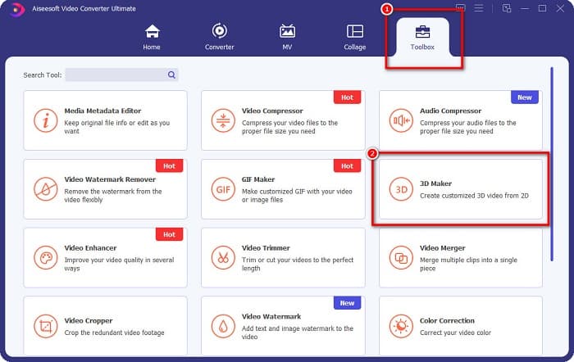Open Video Cropper title
574x362 pixels.
[x=89, y=321]
